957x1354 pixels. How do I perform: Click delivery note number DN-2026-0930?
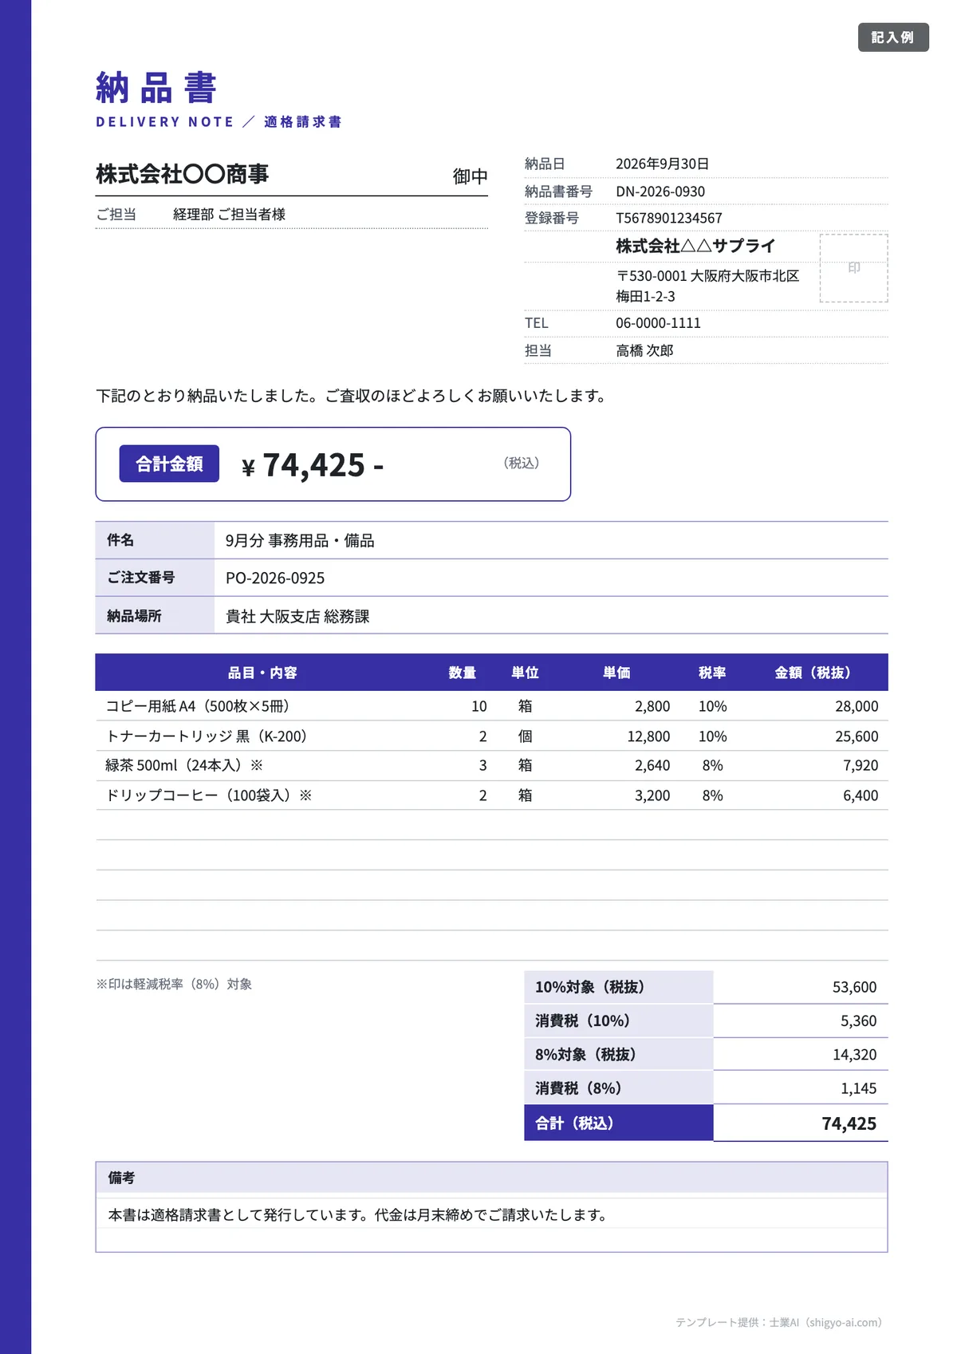(660, 191)
